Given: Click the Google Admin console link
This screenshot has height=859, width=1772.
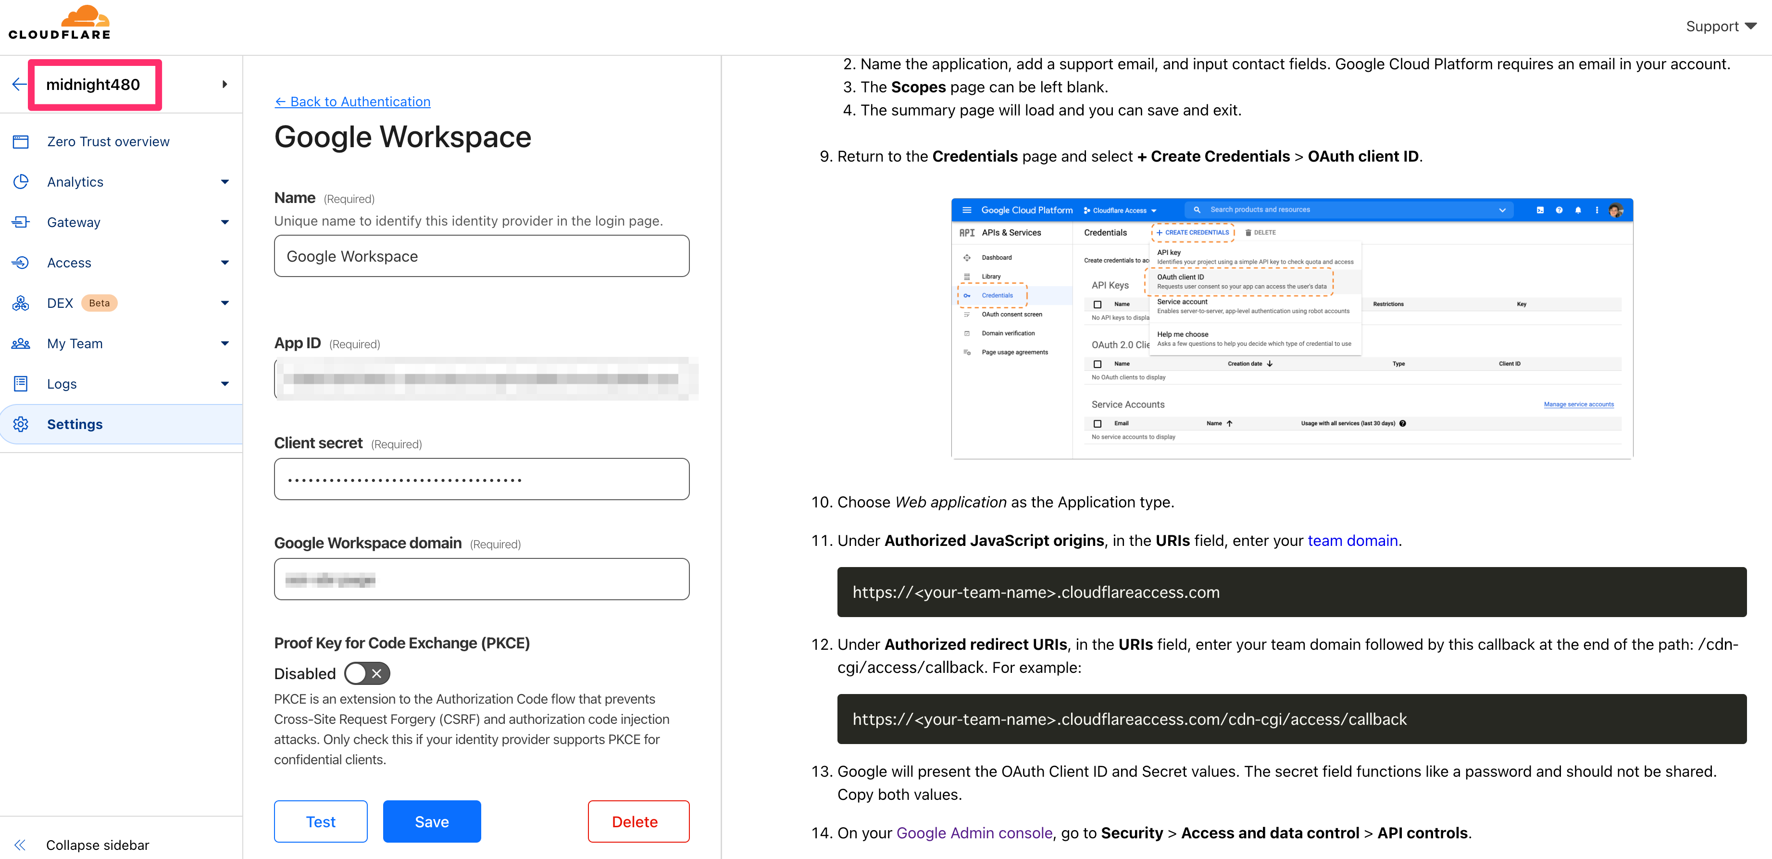Looking at the screenshot, I should (x=974, y=834).
